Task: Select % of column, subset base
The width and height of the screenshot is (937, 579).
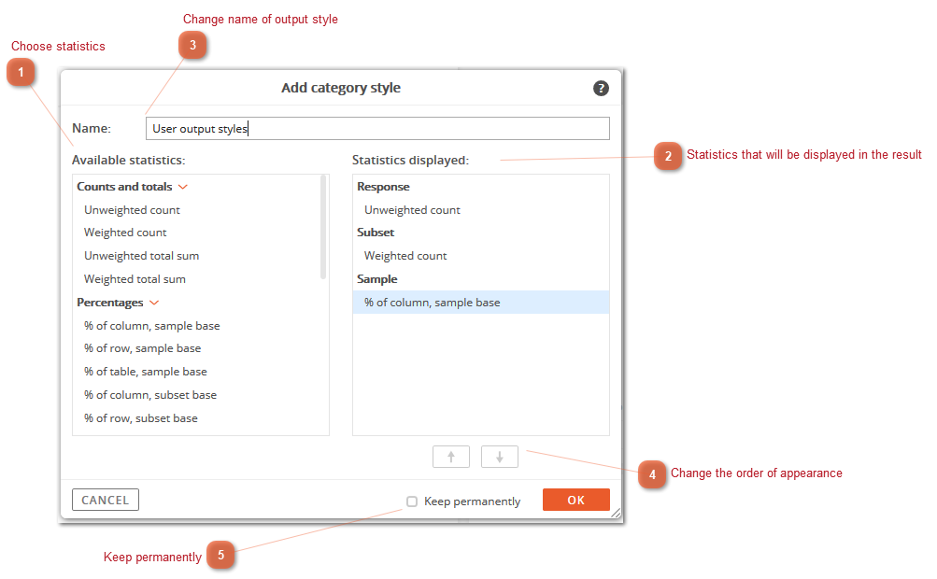Action: pyautogui.click(x=150, y=395)
